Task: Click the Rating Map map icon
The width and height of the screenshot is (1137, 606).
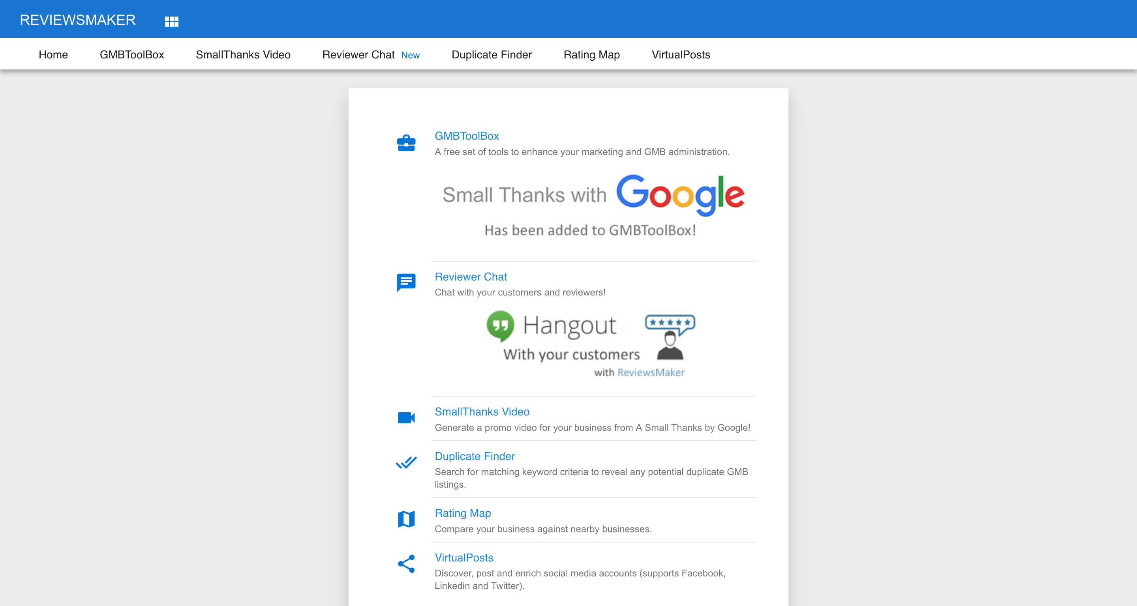Action: 406,519
